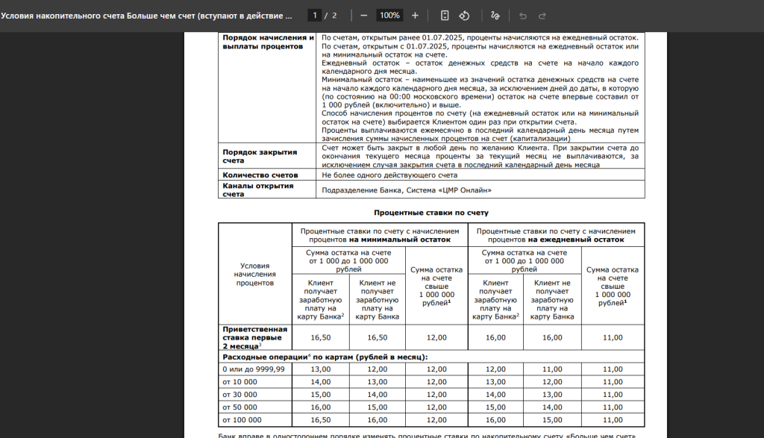Screen dimensions: 764x438
Task: Zoom in using the plus icon
Action: pos(415,16)
